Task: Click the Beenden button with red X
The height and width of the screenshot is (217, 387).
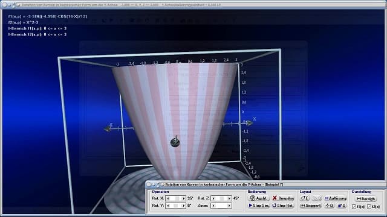Action: [283, 198]
